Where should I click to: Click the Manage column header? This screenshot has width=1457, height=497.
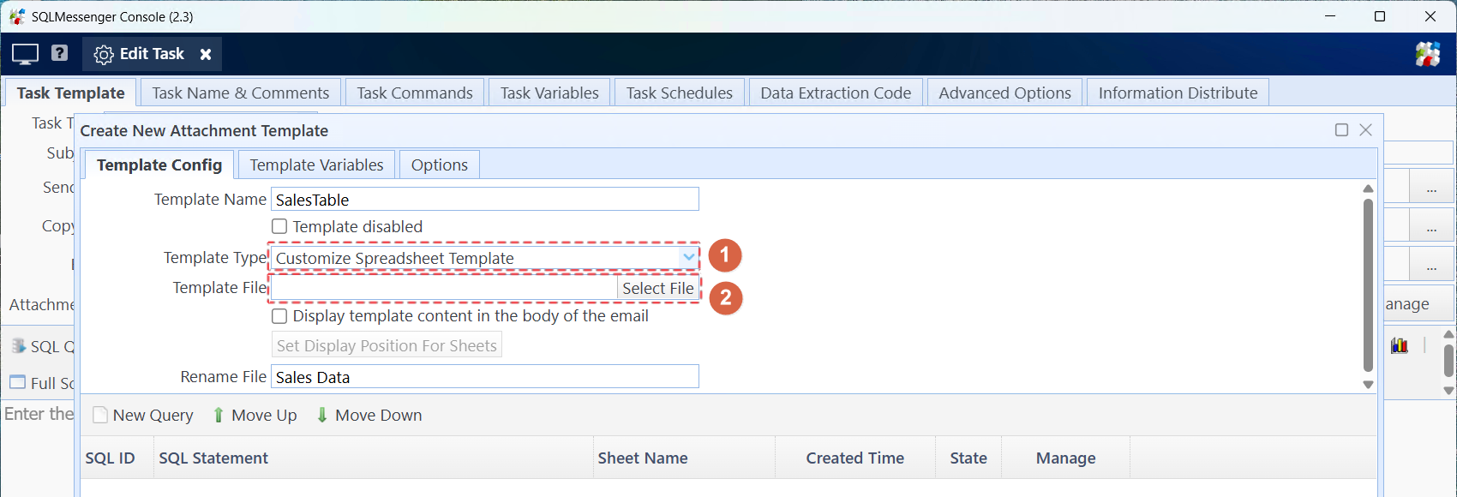(1065, 458)
